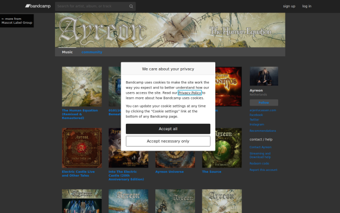Go to more from Mascot Label Group

(17, 20)
